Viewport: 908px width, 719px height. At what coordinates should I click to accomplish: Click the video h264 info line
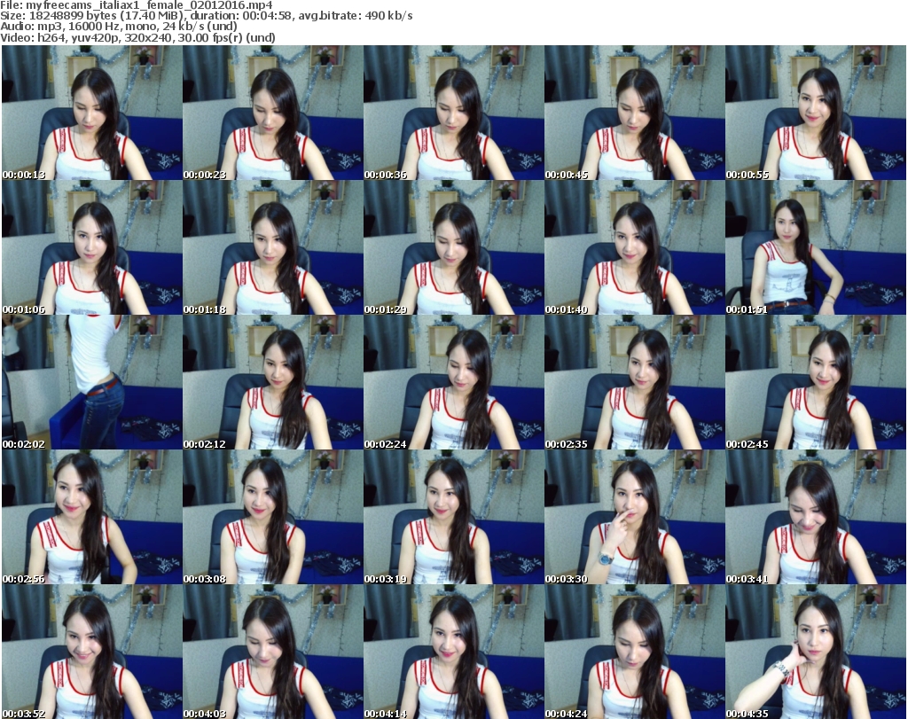coord(137,37)
